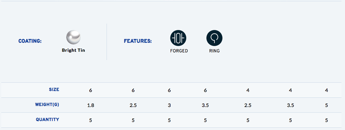The width and height of the screenshot is (345, 130).
Task: Click the Bright Tin label
Action: click(73, 50)
